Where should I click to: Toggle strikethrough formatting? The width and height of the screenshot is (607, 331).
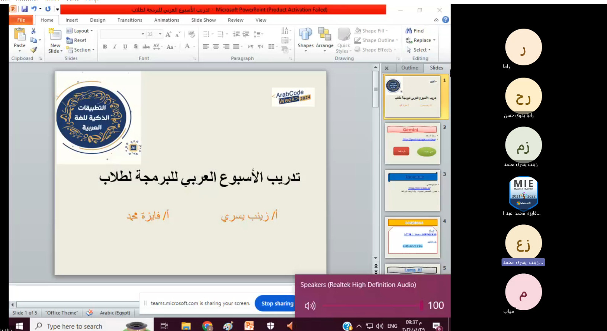[x=146, y=46]
